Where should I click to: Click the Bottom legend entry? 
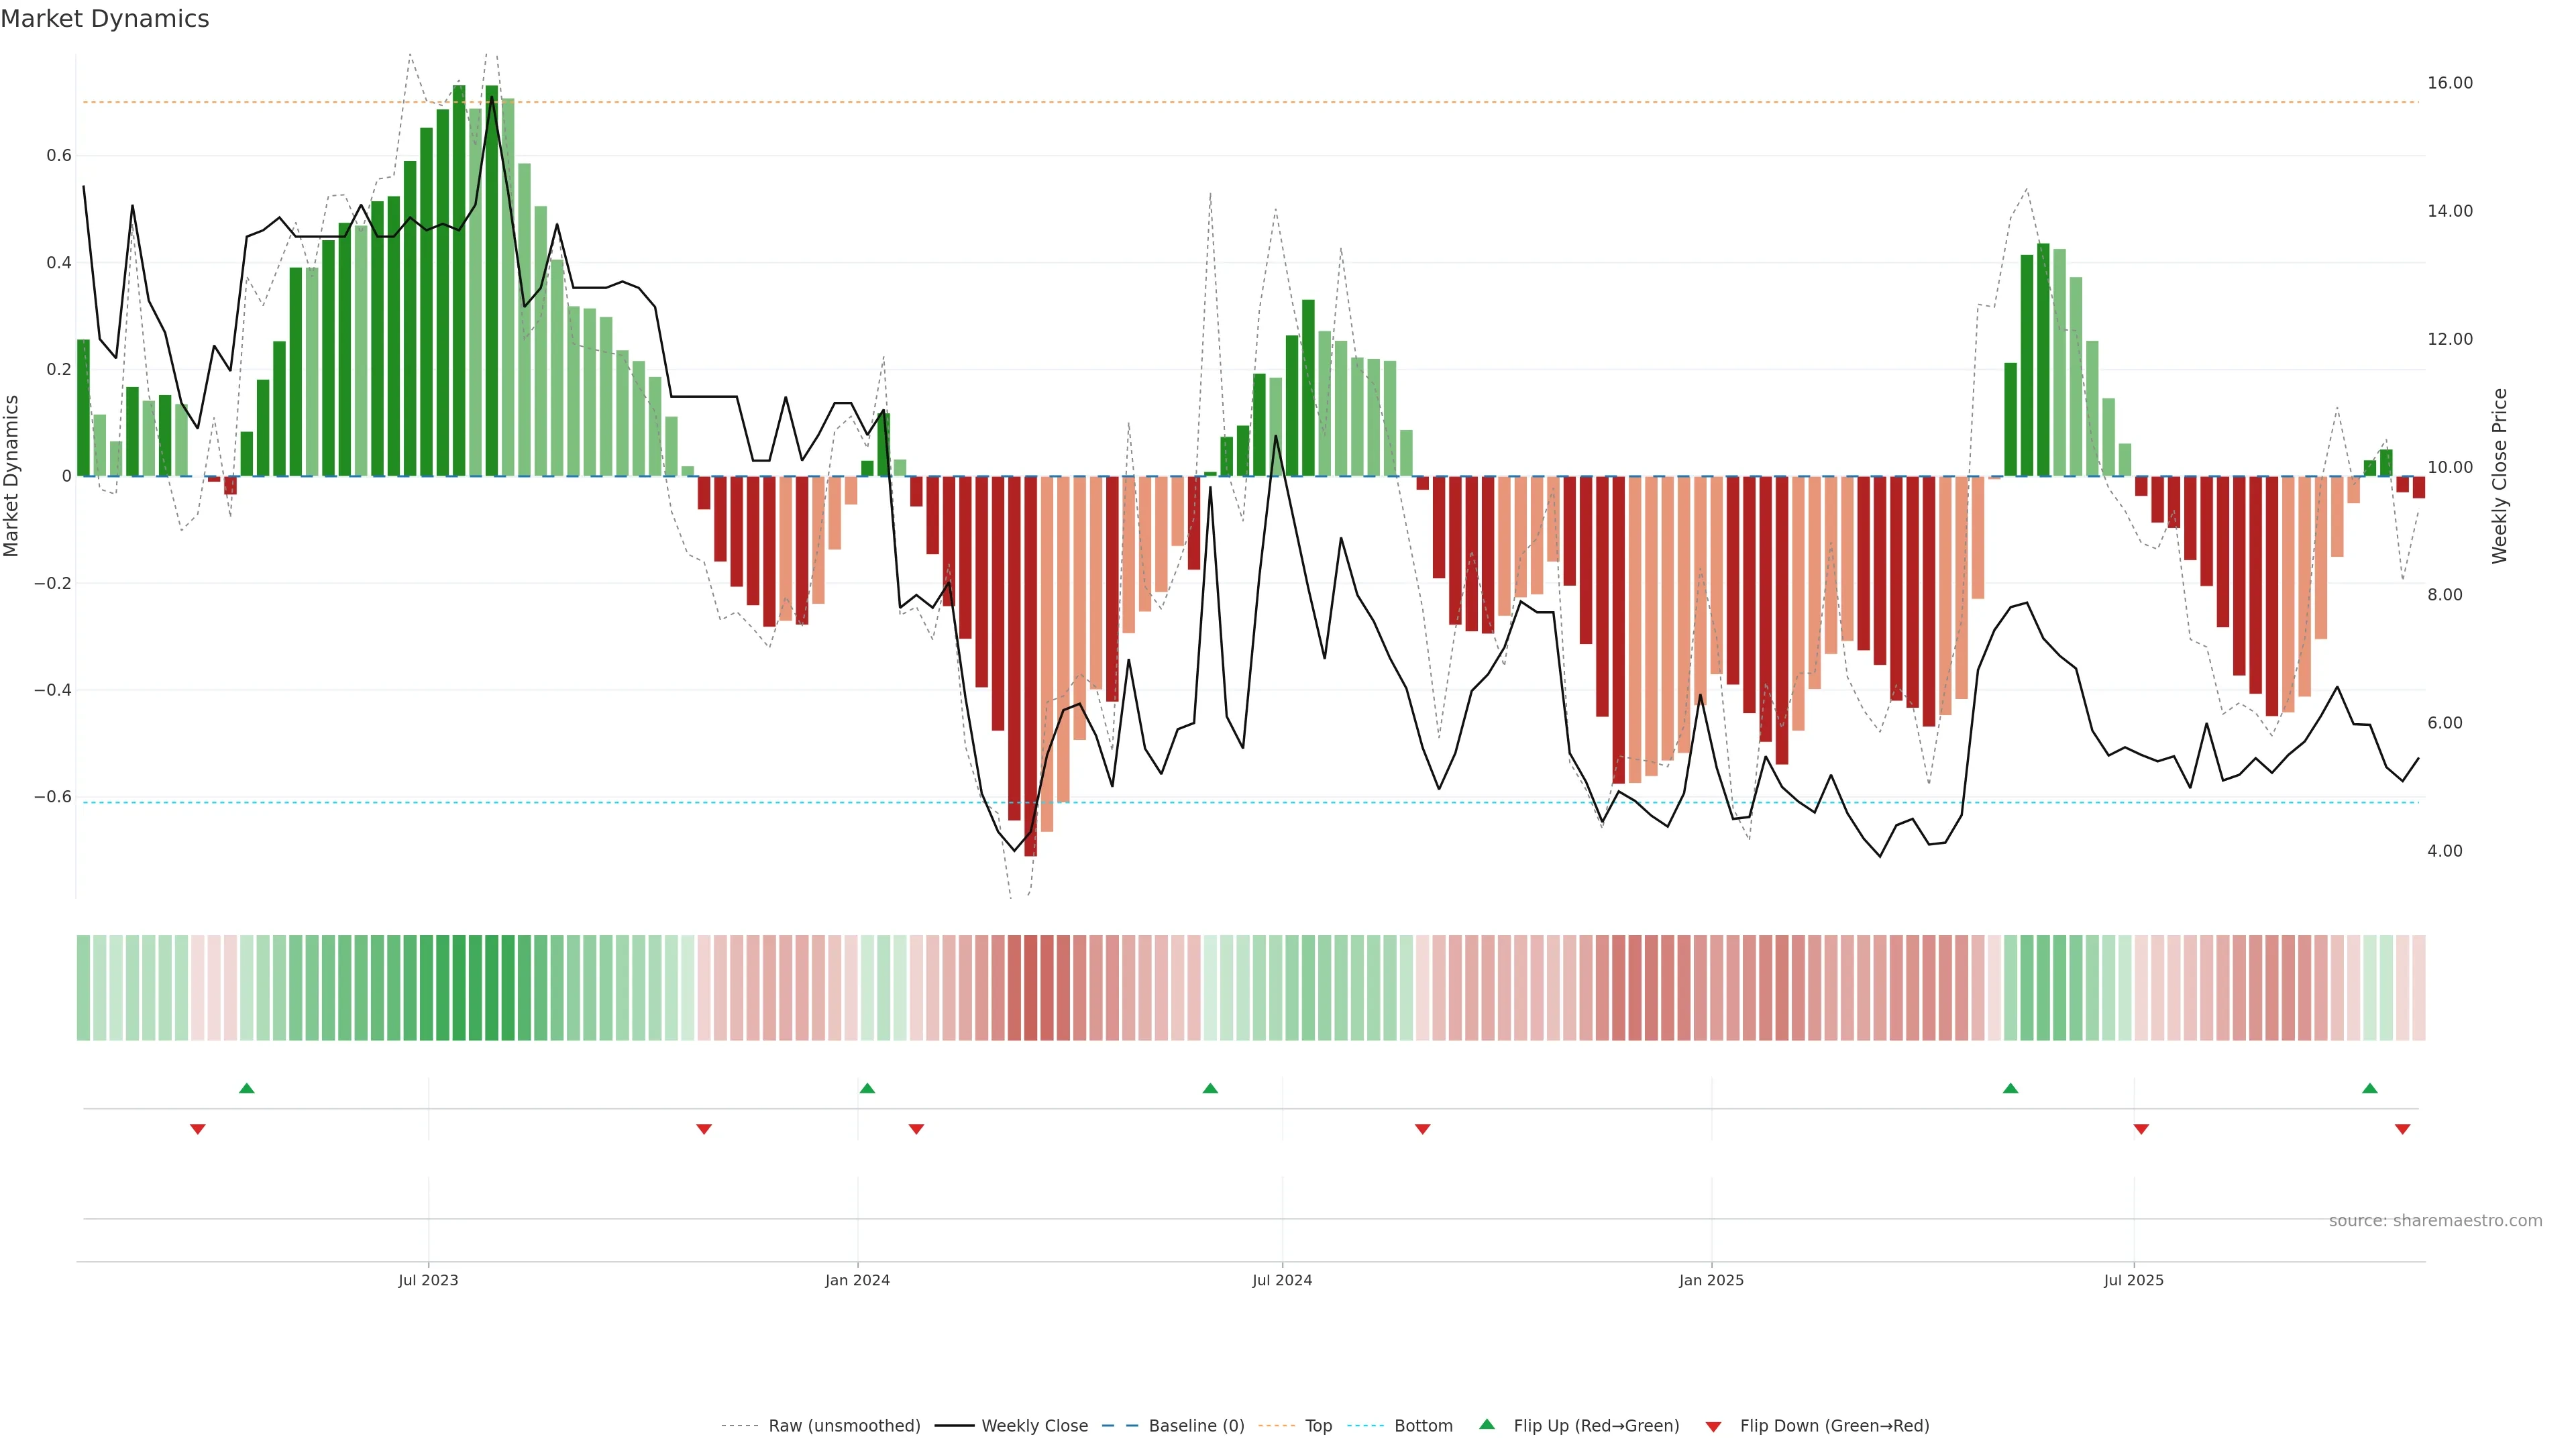[x=1423, y=1426]
